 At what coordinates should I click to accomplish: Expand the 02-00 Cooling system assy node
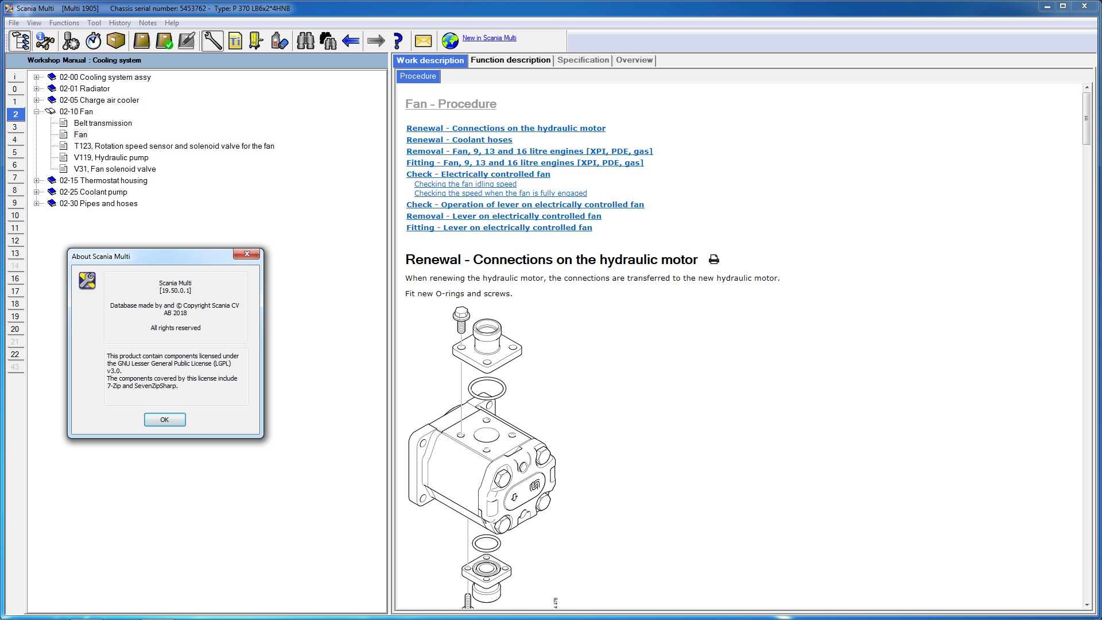(x=36, y=77)
